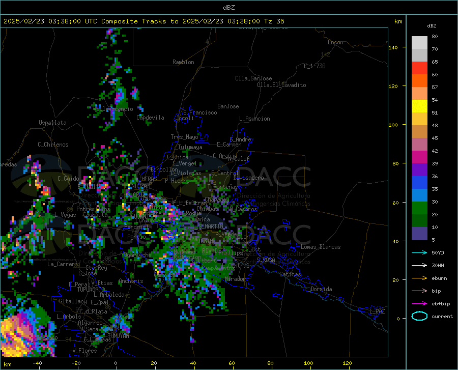Select the 20 dBZ green swatch
This screenshot has height=370, width=458.
(419, 221)
